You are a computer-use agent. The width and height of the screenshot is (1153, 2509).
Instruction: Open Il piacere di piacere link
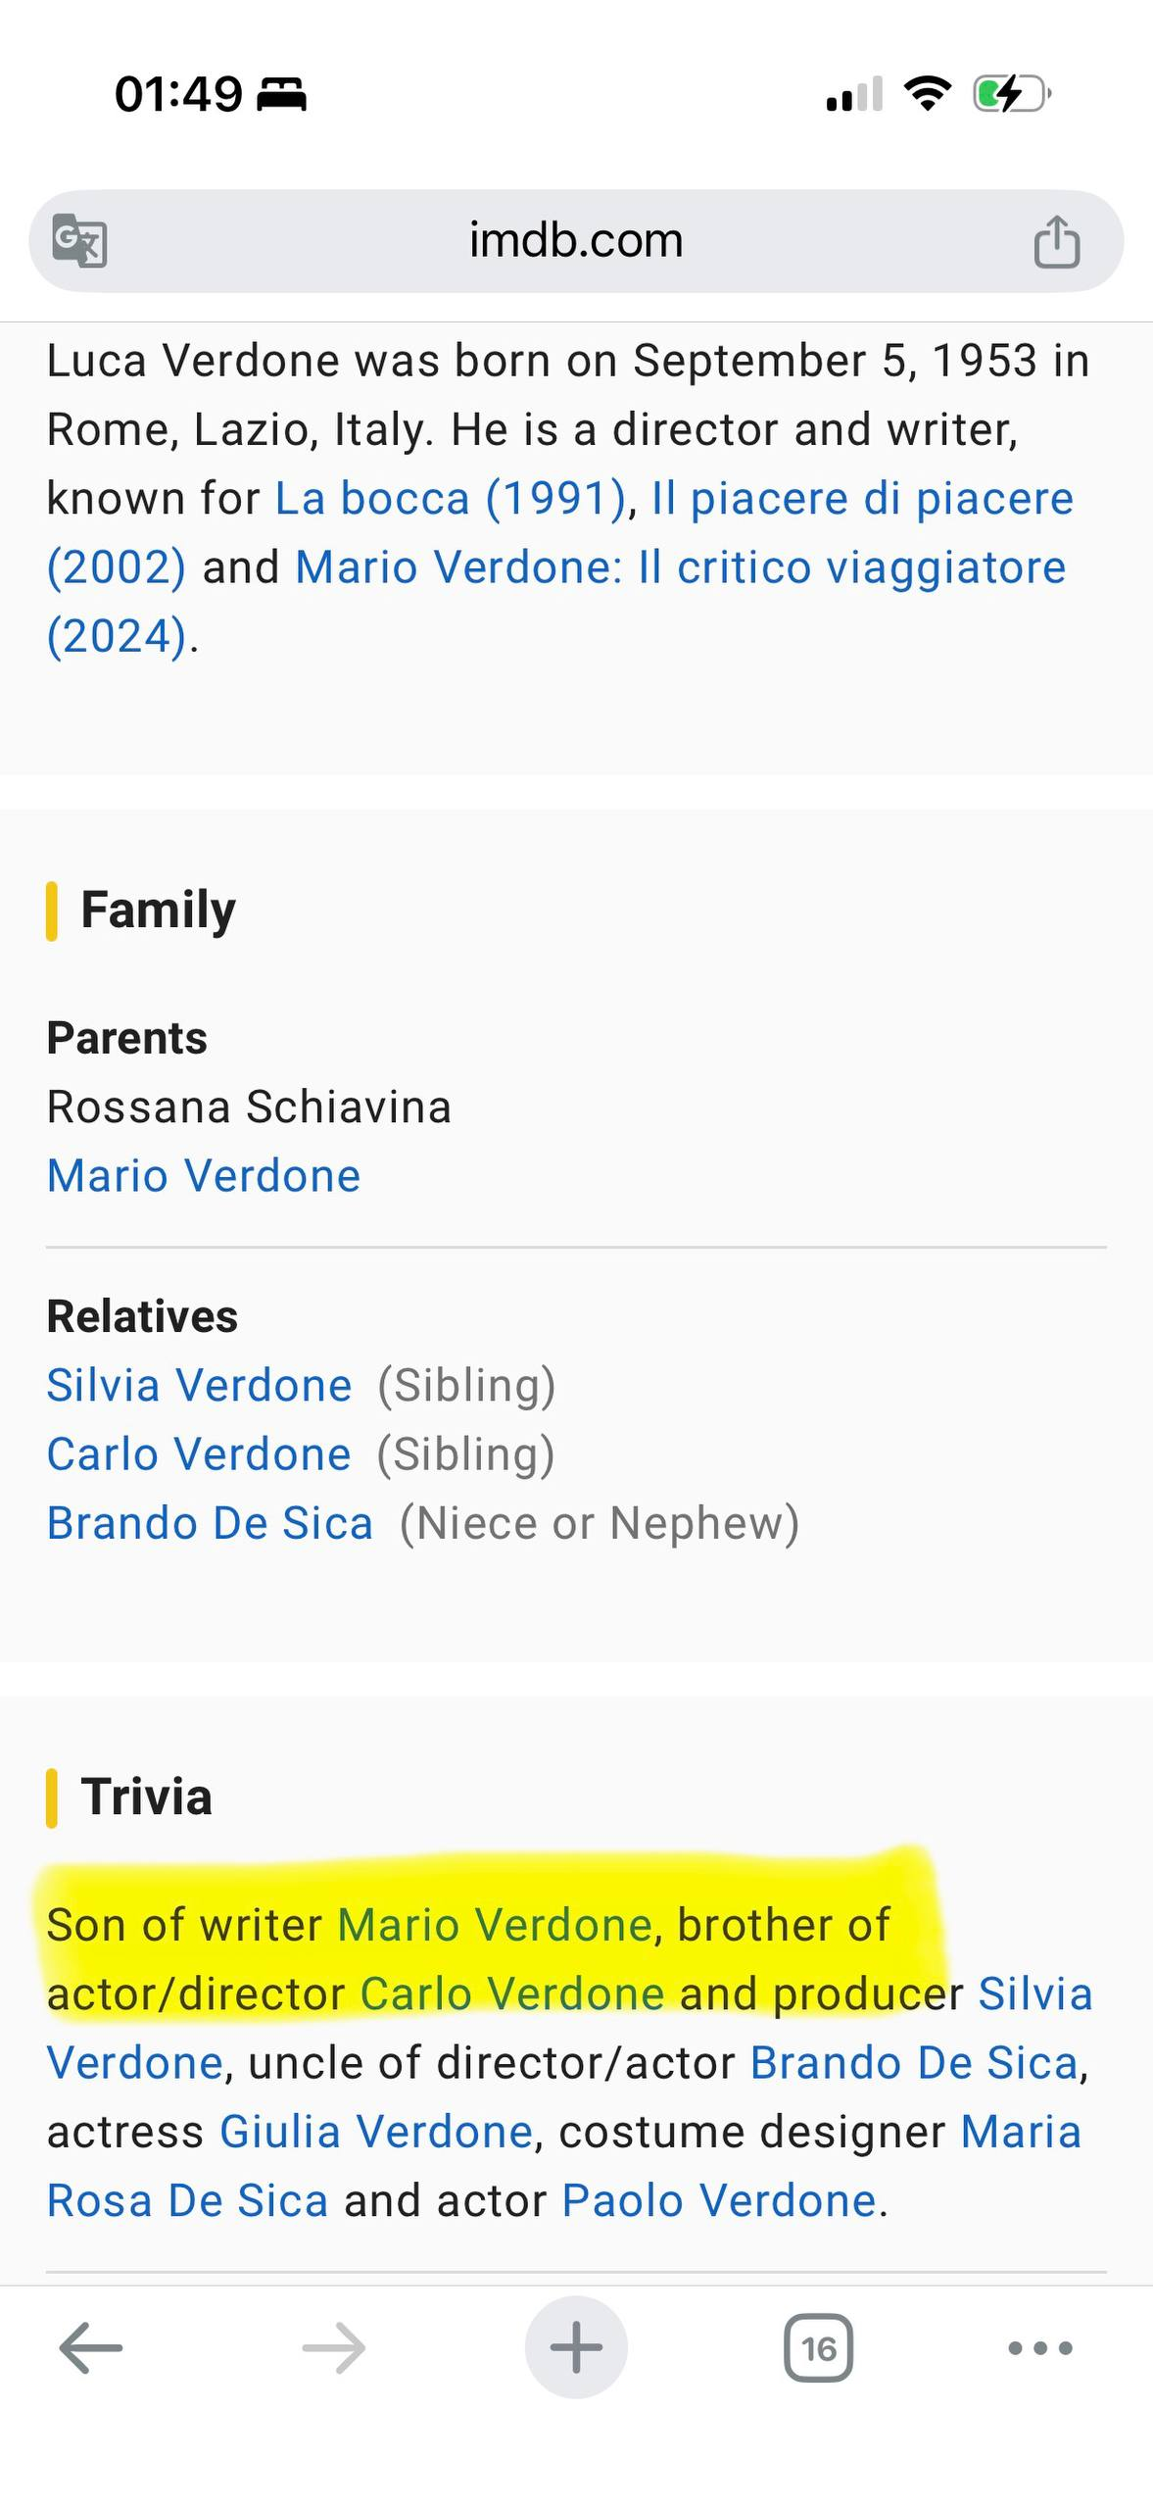pos(560,532)
